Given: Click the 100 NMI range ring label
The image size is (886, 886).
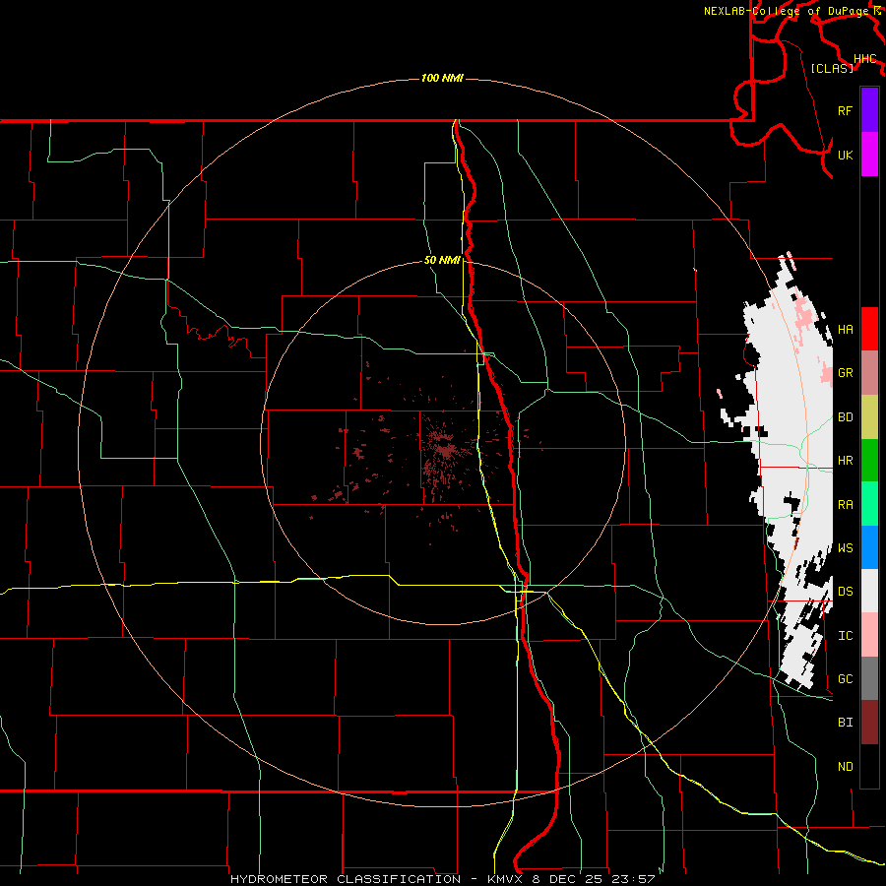Looking at the screenshot, I should pyautogui.click(x=442, y=78).
